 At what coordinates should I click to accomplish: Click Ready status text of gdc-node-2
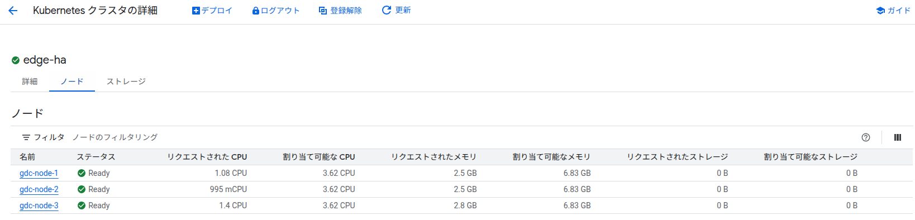[x=99, y=189]
